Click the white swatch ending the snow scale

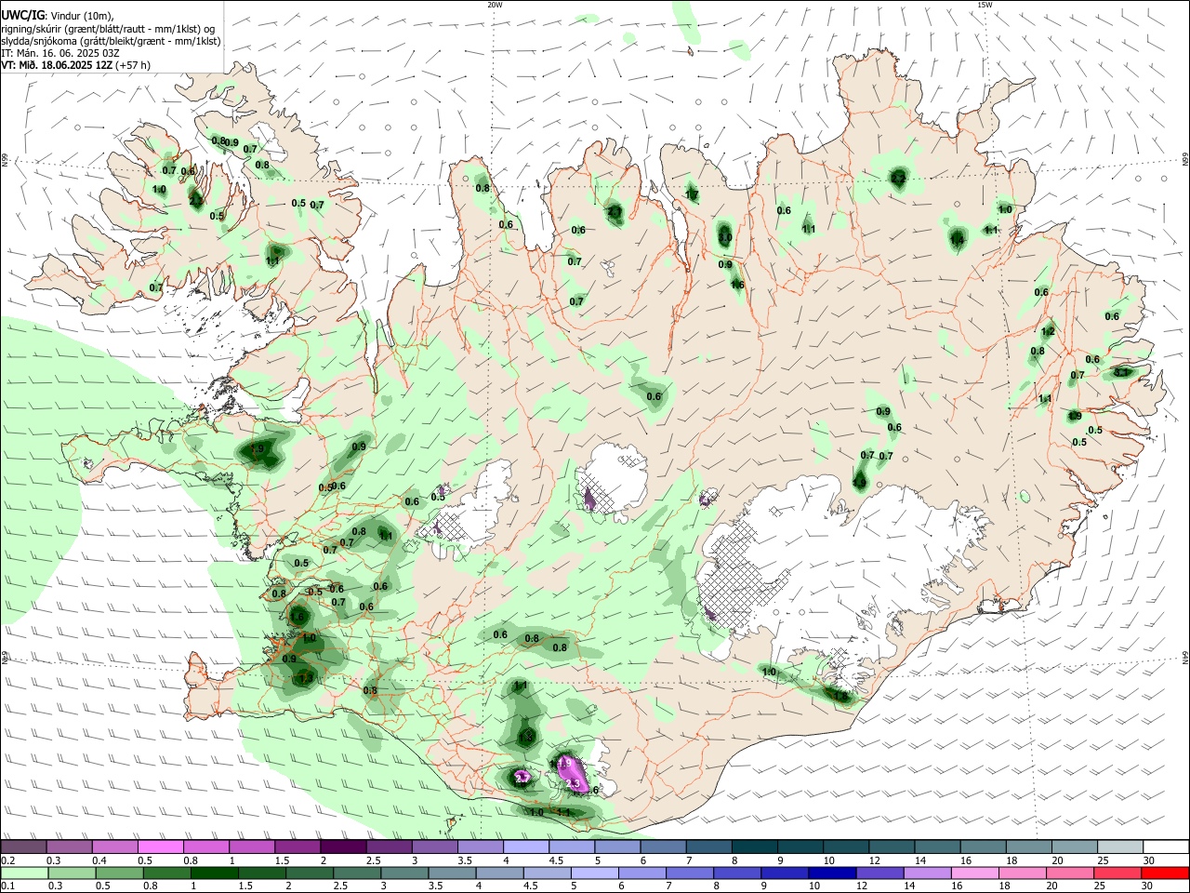click(1165, 846)
